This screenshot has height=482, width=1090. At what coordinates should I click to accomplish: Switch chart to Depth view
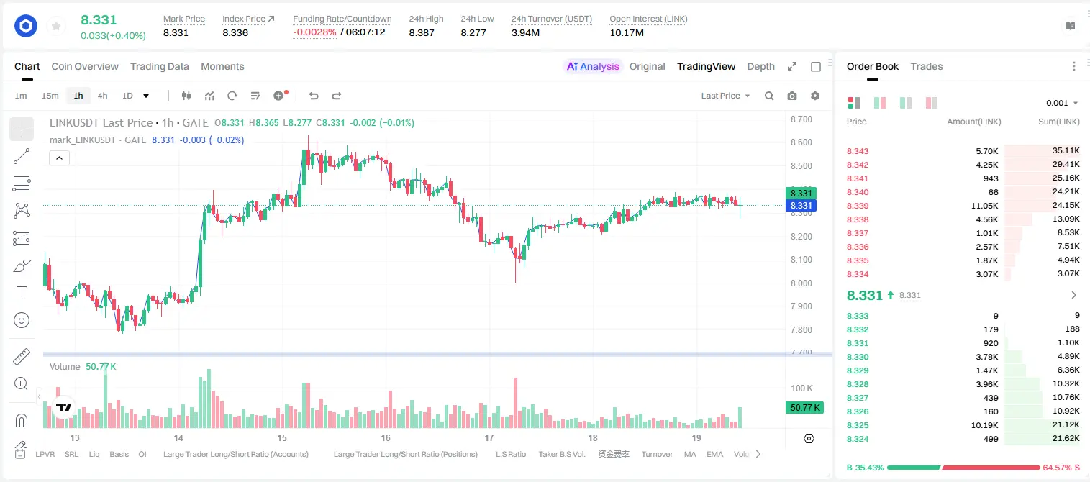(x=760, y=66)
